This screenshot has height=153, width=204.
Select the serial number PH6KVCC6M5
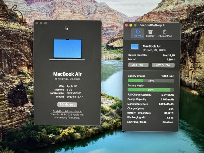pyautogui.click(x=74, y=93)
